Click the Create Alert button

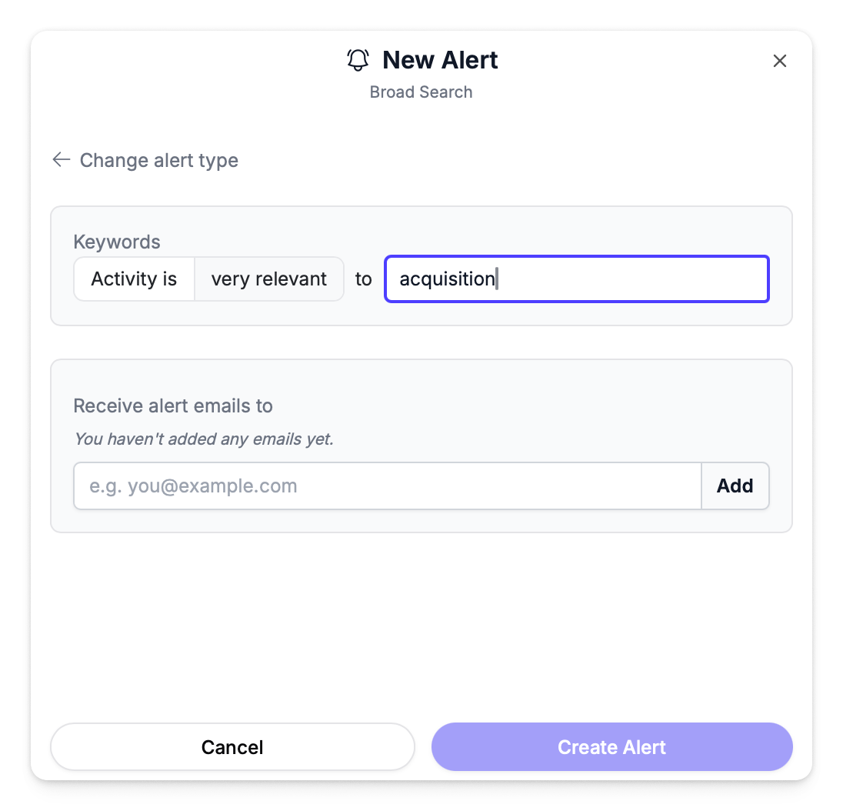pos(611,747)
